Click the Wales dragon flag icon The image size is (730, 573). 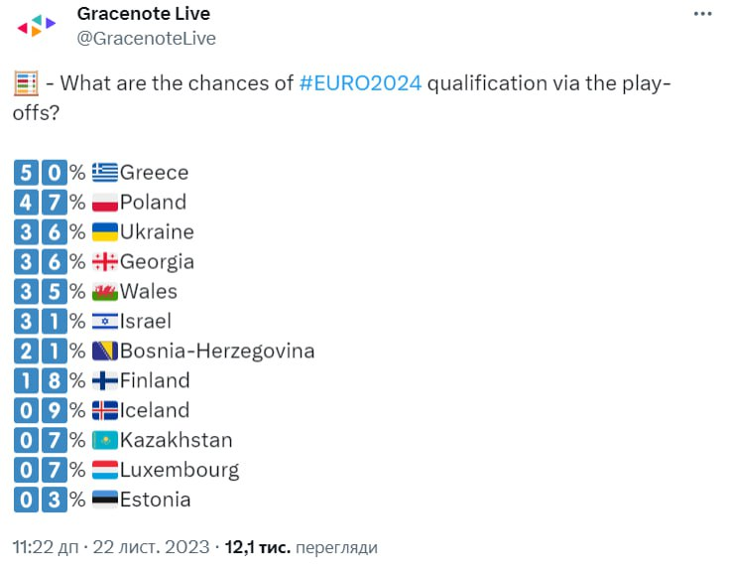[x=104, y=292]
